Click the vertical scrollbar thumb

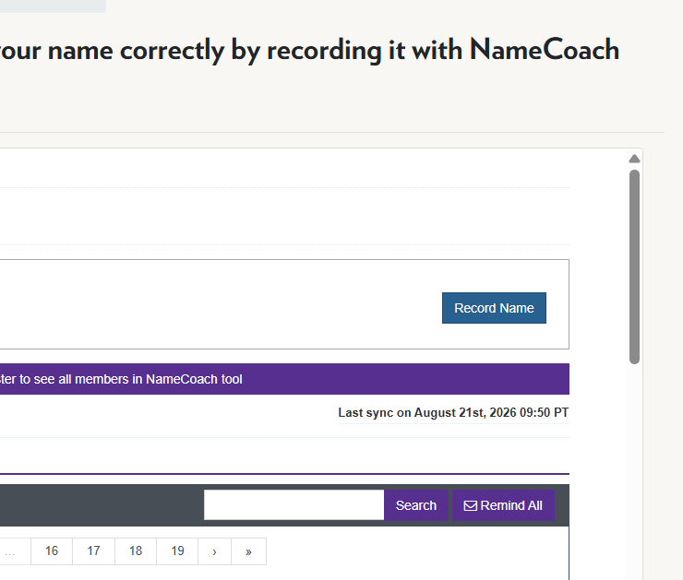[x=634, y=266]
